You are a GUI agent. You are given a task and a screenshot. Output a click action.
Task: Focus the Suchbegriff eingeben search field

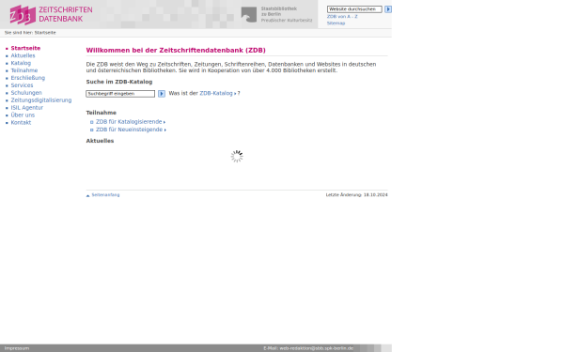pos(120,94)
